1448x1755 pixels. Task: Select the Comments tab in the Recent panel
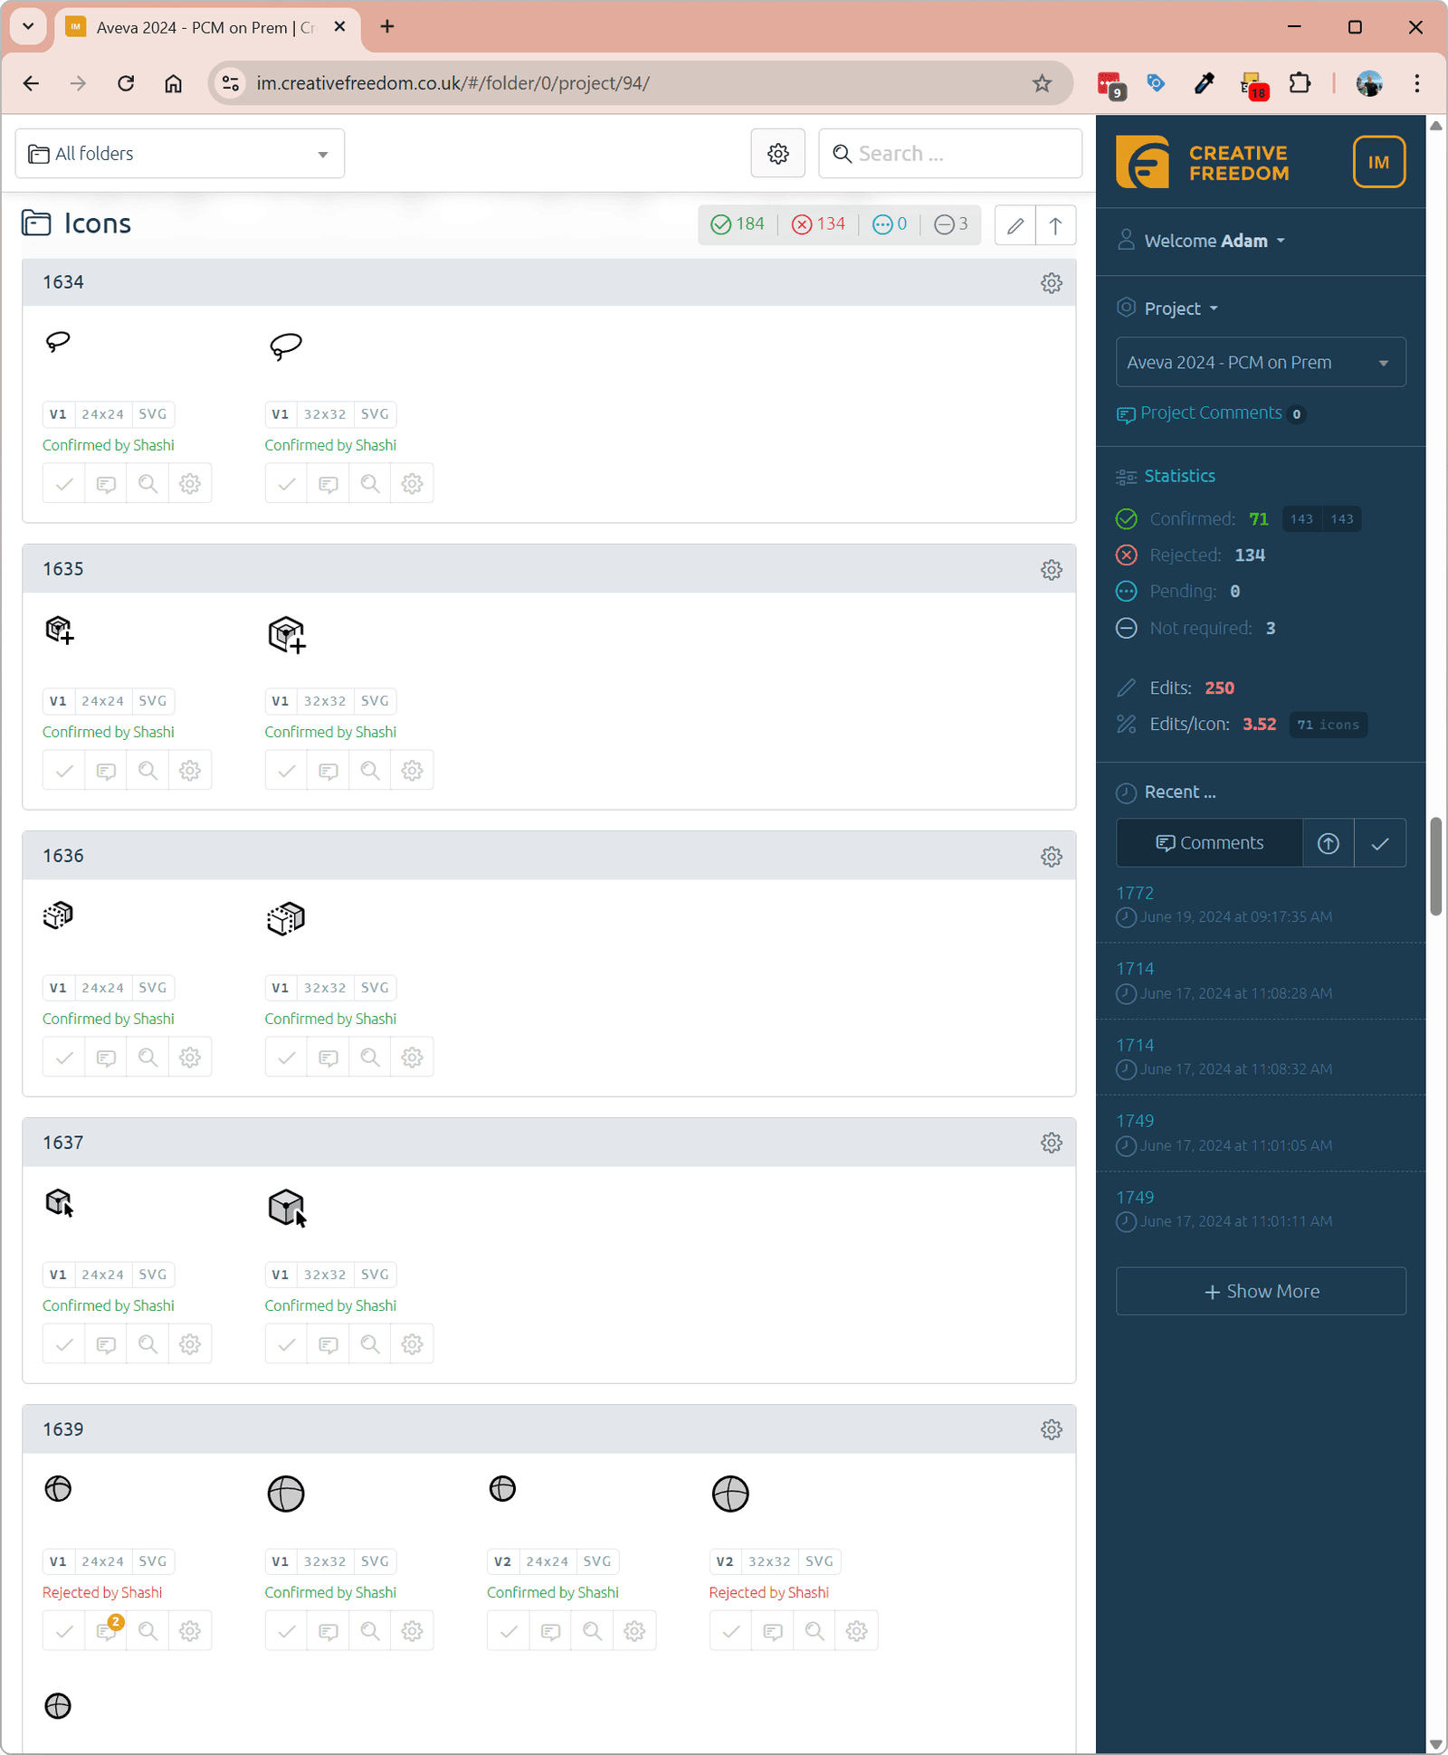[1210, 842]
